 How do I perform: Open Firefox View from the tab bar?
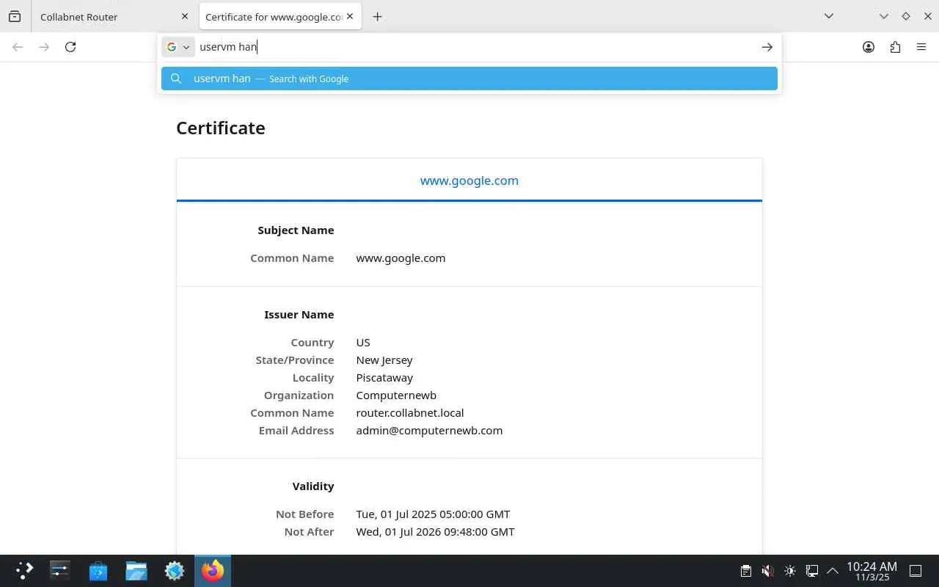[x=15, y=16]
